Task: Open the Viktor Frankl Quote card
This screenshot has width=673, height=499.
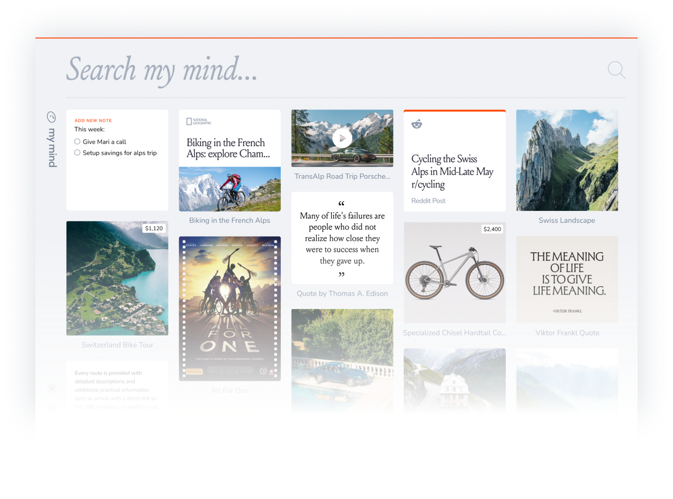Action: pyautogui.click(x=567, y=279)
